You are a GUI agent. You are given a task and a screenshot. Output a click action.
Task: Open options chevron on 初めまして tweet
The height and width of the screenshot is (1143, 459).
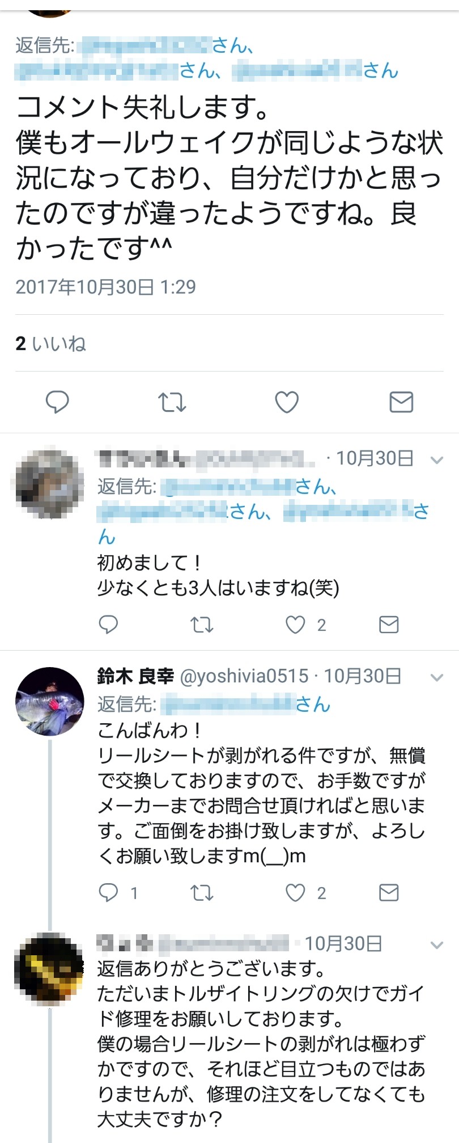[x=437, y=459]
